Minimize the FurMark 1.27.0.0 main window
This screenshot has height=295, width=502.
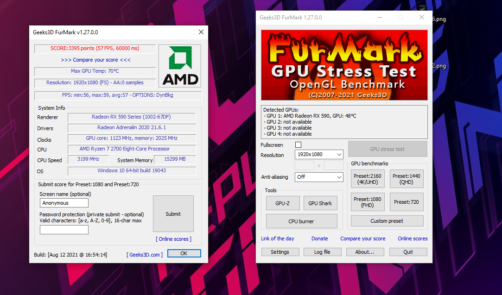click(379, 17)
